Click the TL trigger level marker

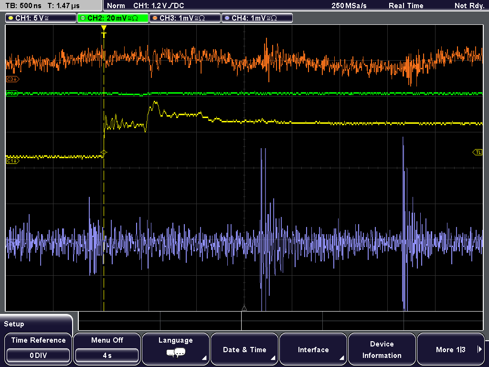coord(478,152)
